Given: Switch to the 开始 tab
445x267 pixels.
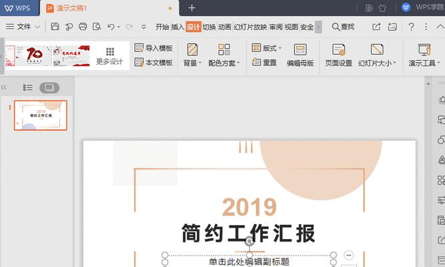Looking at the screenshot, I should pos(162,27).
